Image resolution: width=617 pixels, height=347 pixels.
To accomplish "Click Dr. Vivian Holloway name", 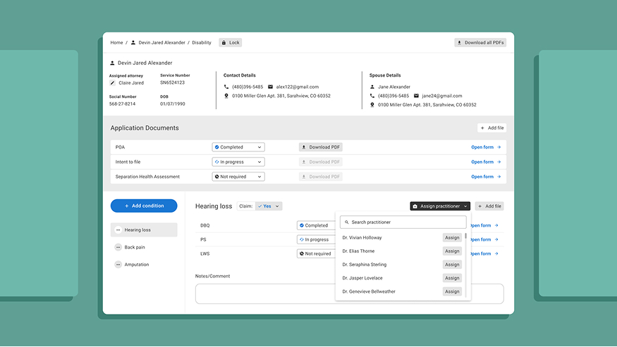I will click(362, 238).
